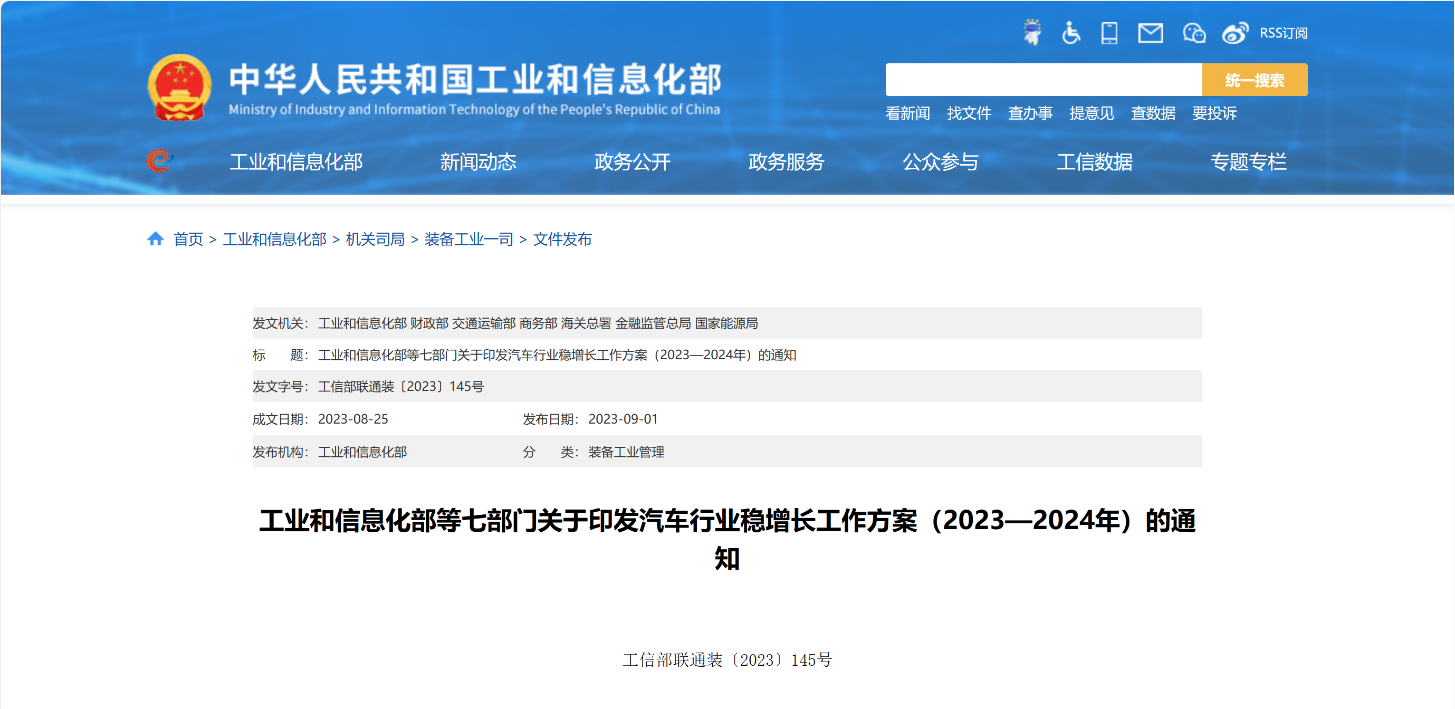Image resolution: width=1455 pixels, height=709 pixels.
Task: Select the 标题 row document title text
Action: [557, 355]
